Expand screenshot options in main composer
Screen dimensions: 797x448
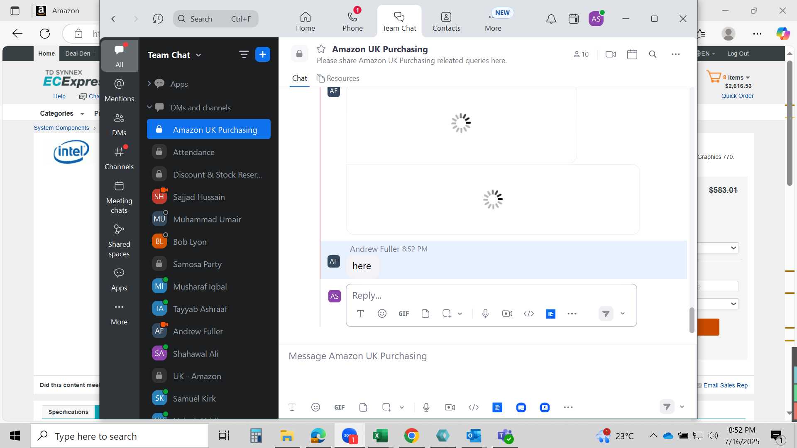[402, 407]
